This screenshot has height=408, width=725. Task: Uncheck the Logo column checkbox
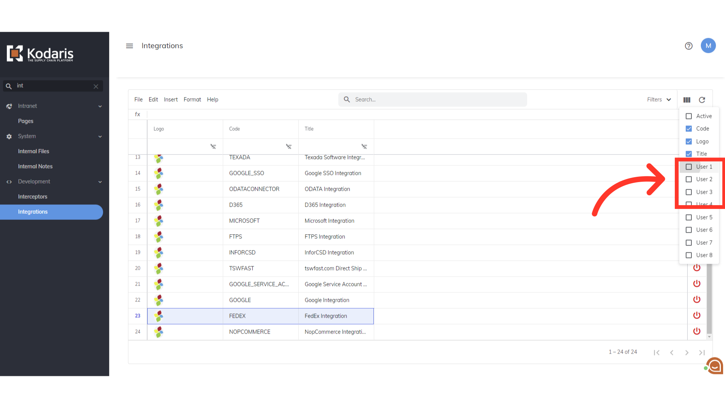point(689,141)
